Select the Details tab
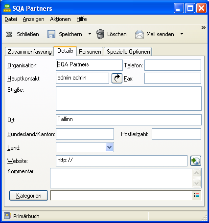 tap(65, 51)
